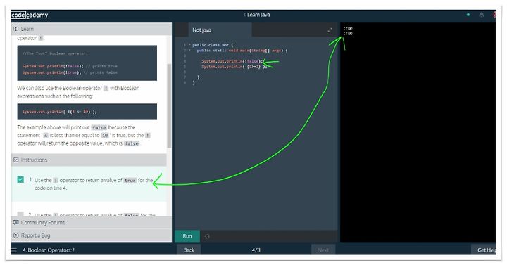The width and height of the screenshot is (507, 265).
Task: Go back to Learn Java course
Action: point(257,15)
